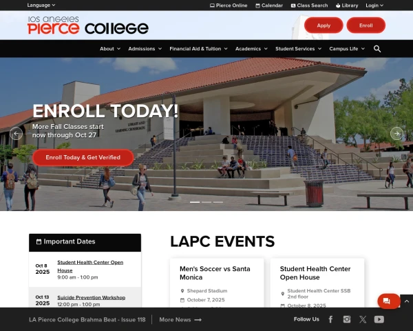Select the second carousel slide indicator

(x=206, y=202)
